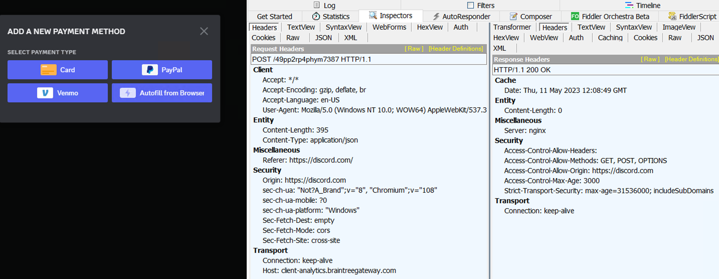Click the PayPal logo icon
Image resolution: width=719 pixels, height=279 pixels.
pyautogui.click(x=150, y=70)
